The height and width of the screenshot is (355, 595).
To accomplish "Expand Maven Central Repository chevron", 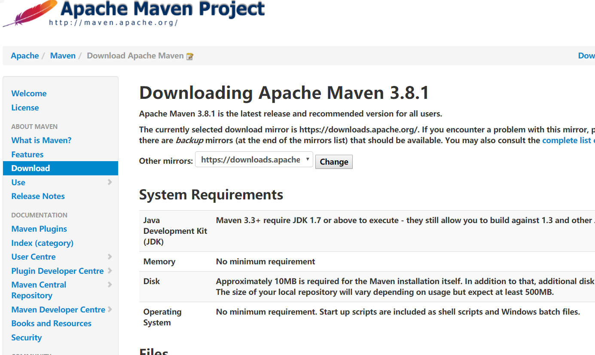I will pos(110,285).
